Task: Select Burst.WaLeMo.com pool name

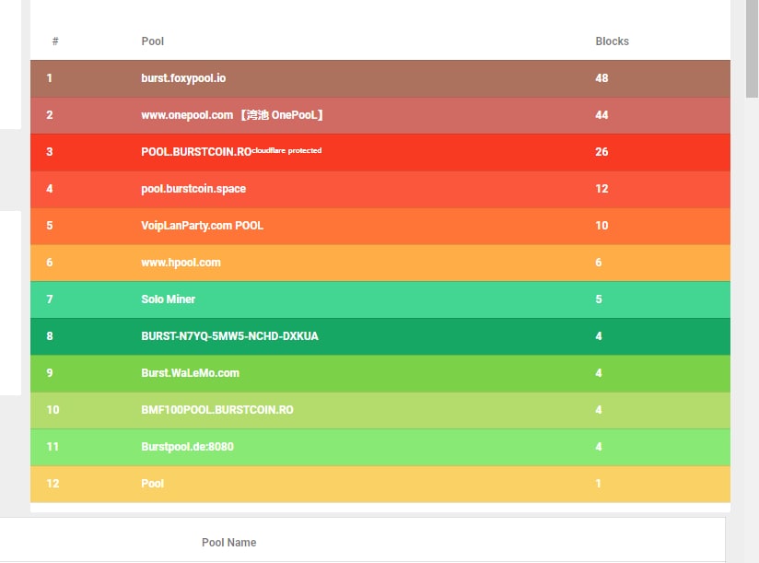Action: [191, 373]
